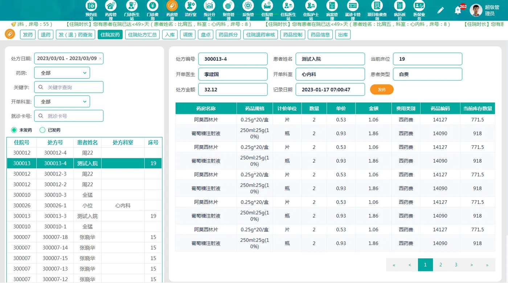Jump to last page with » button
The height and width of the screenshot is (283, 508).
coord(487,265)
